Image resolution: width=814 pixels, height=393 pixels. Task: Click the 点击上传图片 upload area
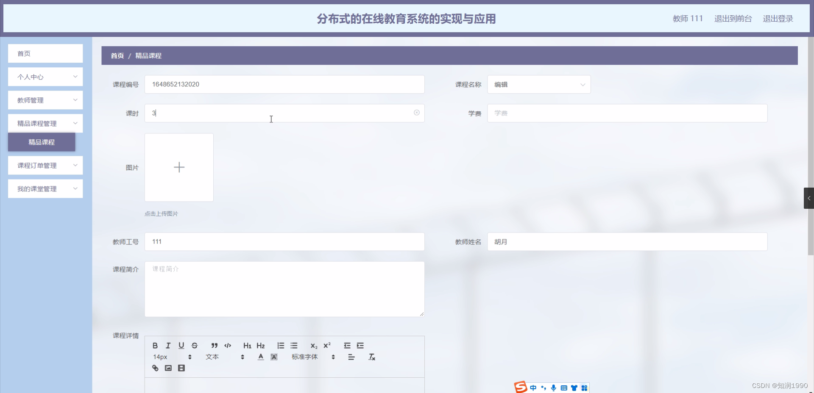coord(179,167)
